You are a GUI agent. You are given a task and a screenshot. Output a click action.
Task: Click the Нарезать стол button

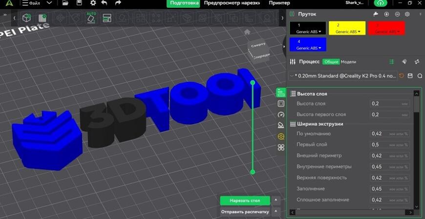tap(245, 201)
